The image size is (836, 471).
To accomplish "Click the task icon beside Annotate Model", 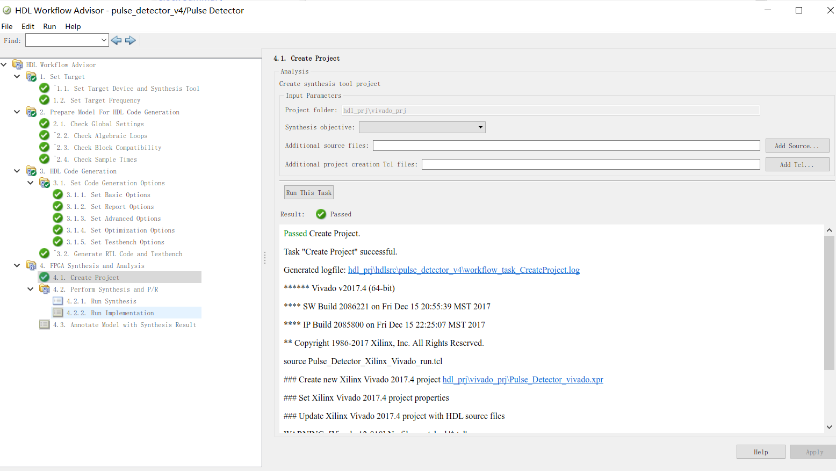I will (45, 324).
